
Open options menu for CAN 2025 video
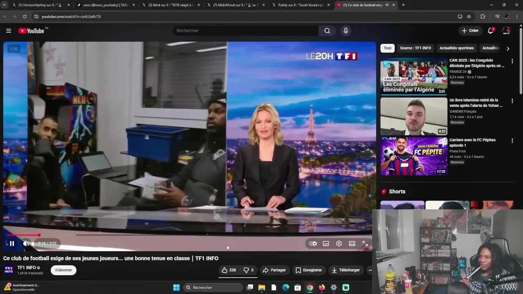[x=512, y=61]
